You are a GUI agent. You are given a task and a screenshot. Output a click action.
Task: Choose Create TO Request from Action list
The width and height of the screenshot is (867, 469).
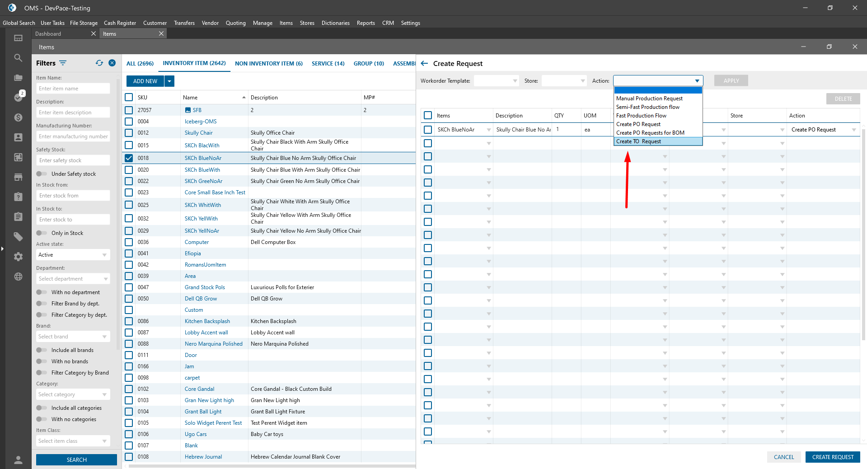(x=638, y=141)
